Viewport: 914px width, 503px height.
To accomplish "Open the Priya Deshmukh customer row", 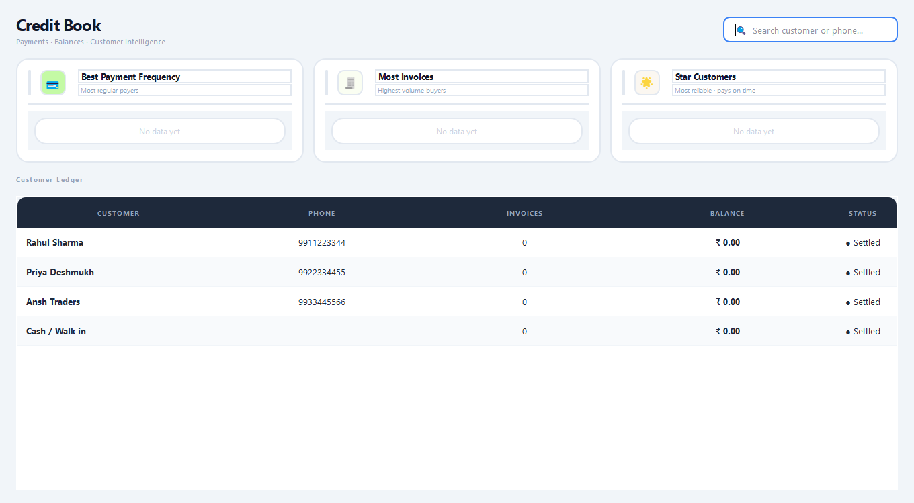I will pos(457,272).
